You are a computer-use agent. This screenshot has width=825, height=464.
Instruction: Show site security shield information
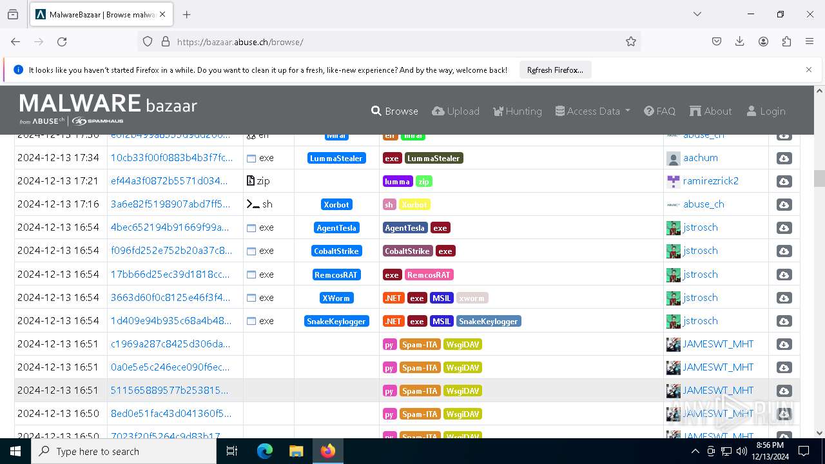point(148,41)
